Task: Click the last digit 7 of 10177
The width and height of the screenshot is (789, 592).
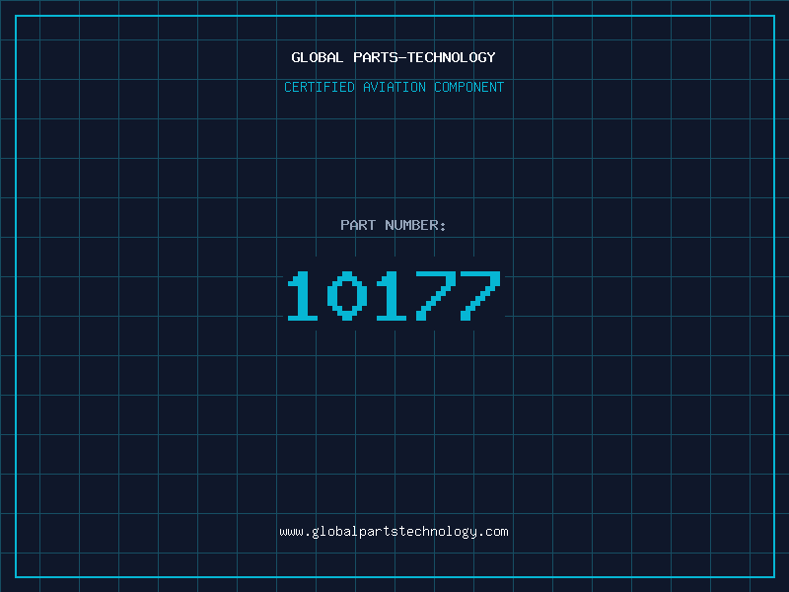Action: coord(480,296)
